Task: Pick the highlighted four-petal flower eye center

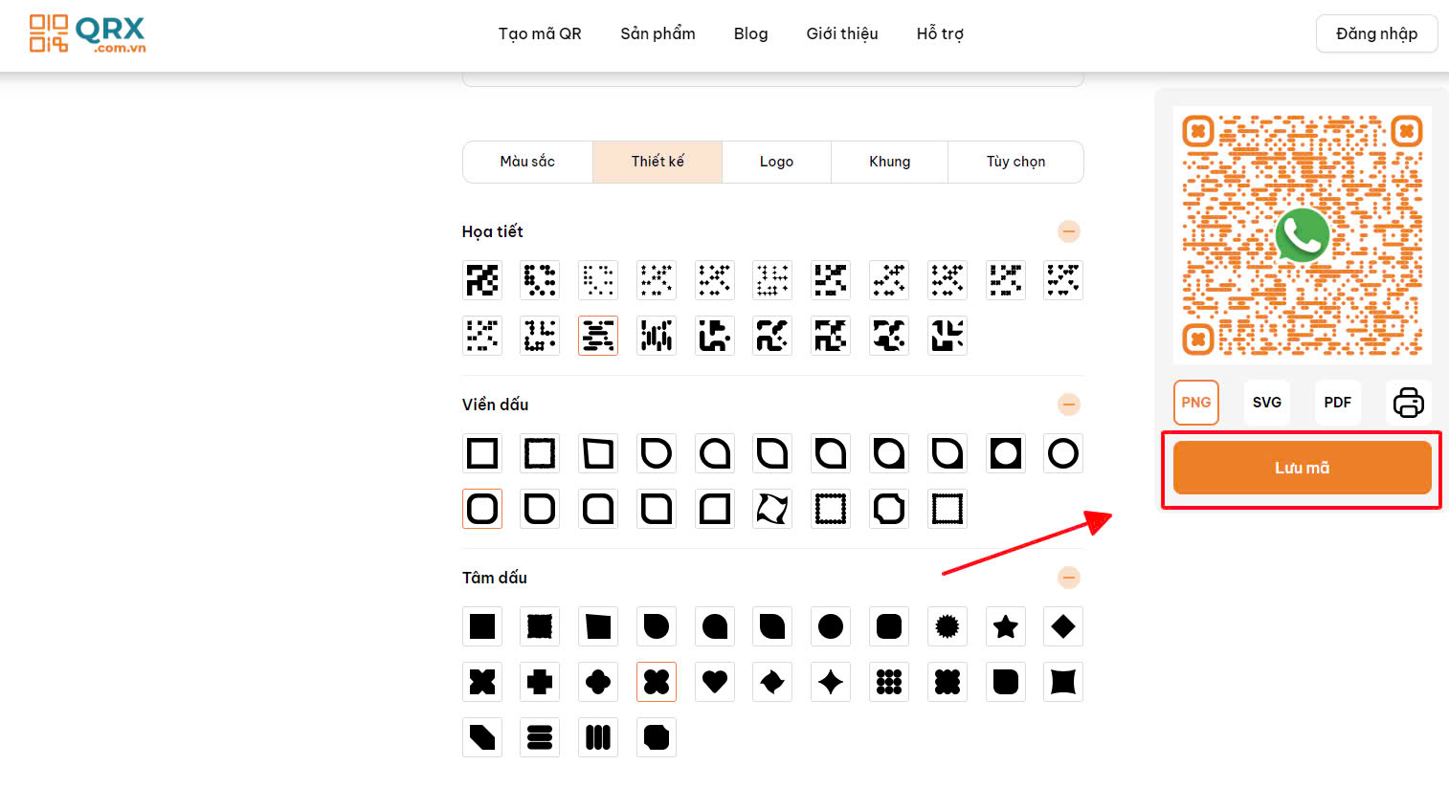Action: click(x=657, y=682)
